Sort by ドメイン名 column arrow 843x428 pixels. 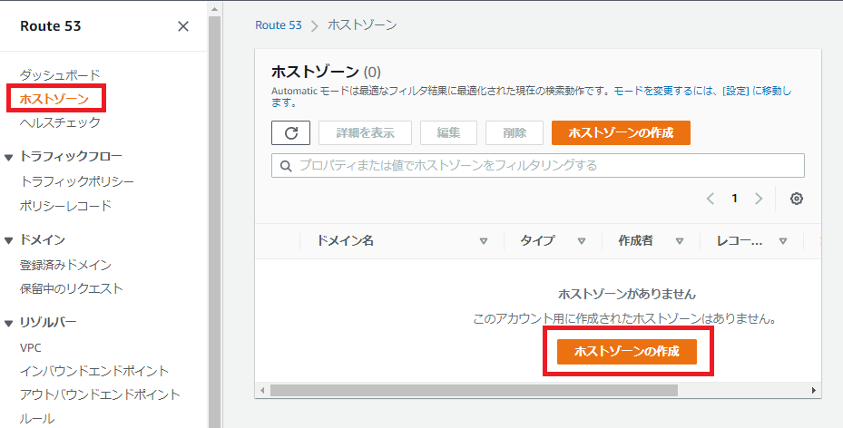[484, 241]
